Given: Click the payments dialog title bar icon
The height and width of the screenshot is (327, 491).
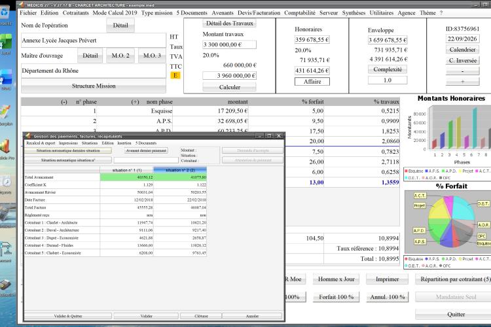Looking at the screenshot, I should [28, 136].
